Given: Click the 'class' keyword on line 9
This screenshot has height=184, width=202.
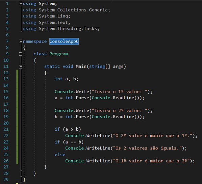Looking at the screenshot, I should pyautogui.click(x=40, y=54).
